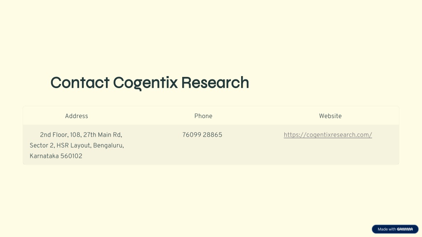Click the Website column header
Viewport: 422px width, 237px height.
(330, 116)
